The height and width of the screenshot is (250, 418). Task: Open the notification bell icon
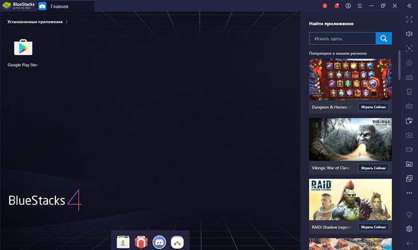pyautogui.click(x=337, y=6)
